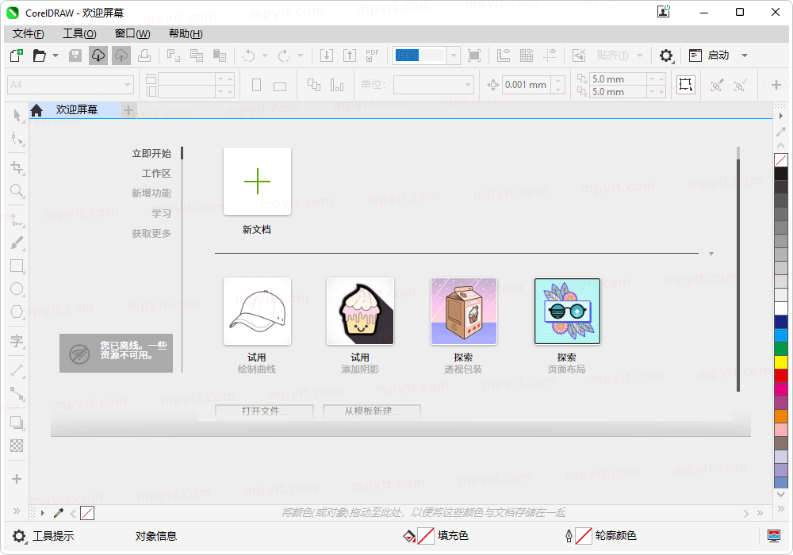Click the Redo arrow icon
The height and width of the screenshot is (555, 793).
click(x=284, y=55)
